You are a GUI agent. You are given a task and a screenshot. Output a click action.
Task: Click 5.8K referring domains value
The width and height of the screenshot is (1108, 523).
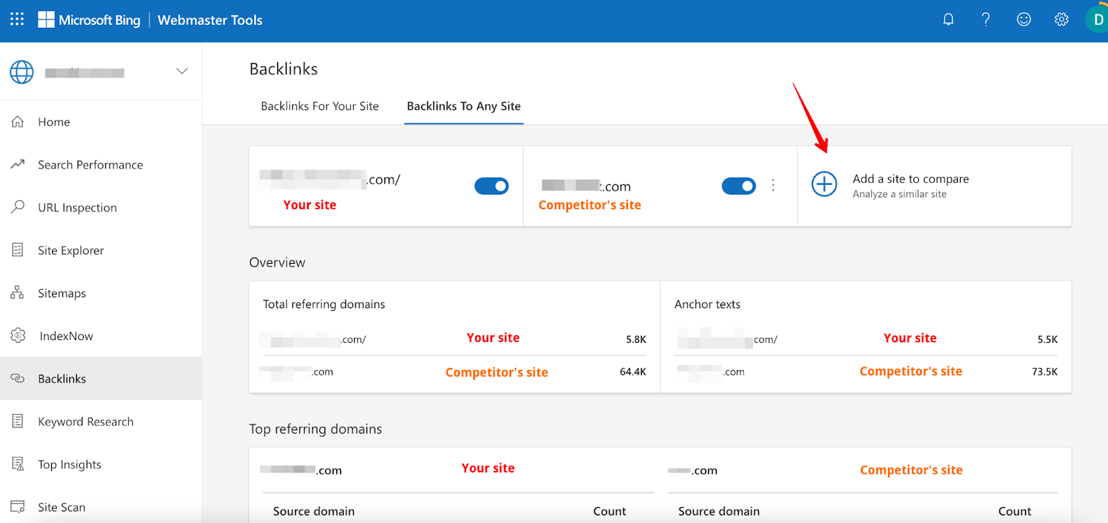[x=636, y=339]
